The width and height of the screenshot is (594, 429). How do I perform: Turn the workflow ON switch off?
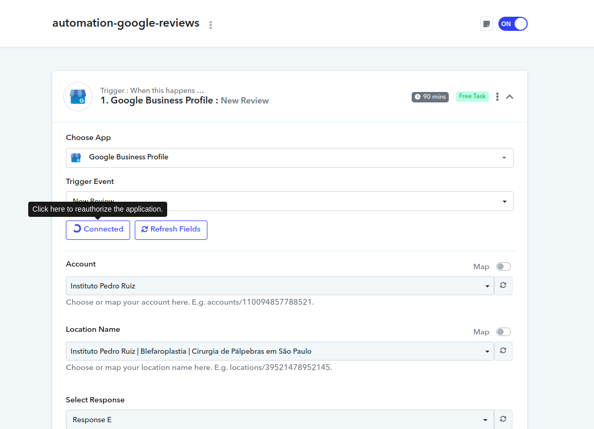click(513, 24)
